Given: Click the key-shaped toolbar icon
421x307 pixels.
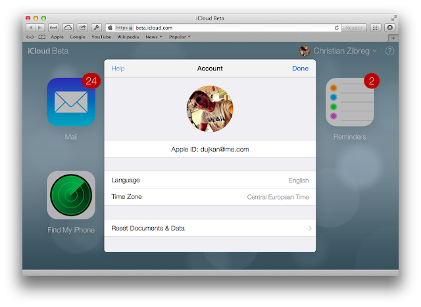Looking at the screenshot, I should [x=97, y=28].
